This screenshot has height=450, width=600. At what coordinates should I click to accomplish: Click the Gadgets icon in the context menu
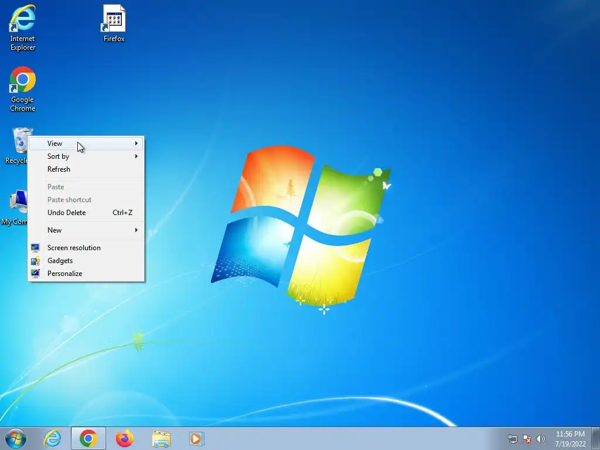35,261
